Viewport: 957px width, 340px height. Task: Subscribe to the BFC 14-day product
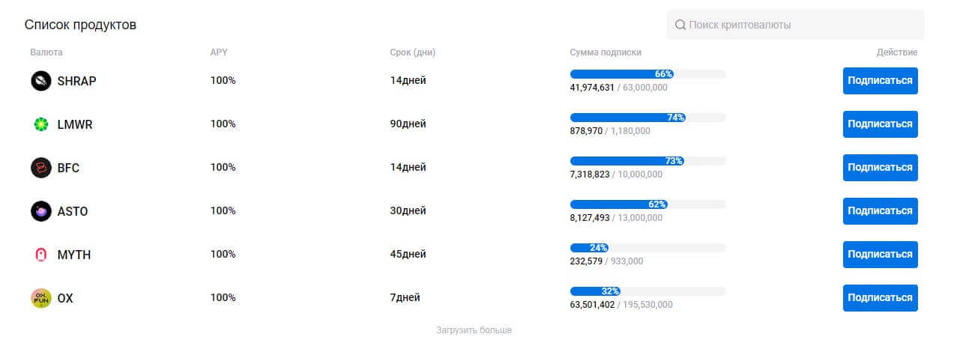click(x=880, y=168)
